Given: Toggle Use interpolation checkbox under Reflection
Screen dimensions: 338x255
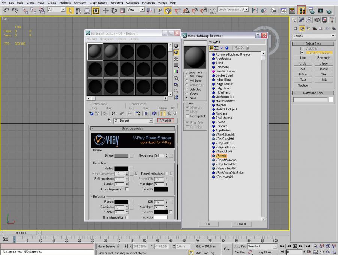Looking at the screenshot, I should 127,189.
